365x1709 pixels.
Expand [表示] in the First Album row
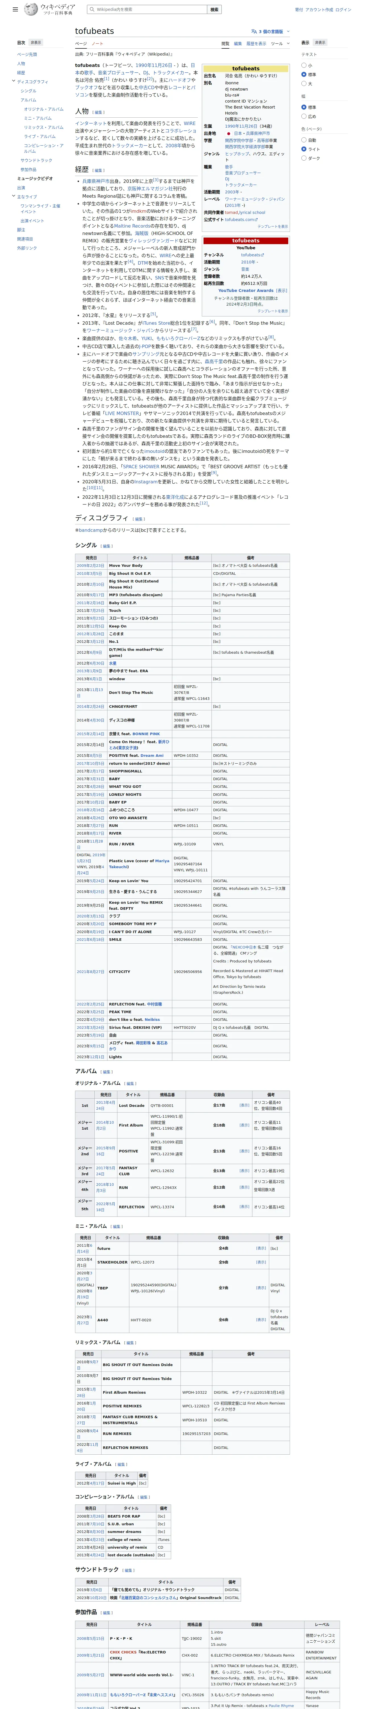click(244, 1125)
